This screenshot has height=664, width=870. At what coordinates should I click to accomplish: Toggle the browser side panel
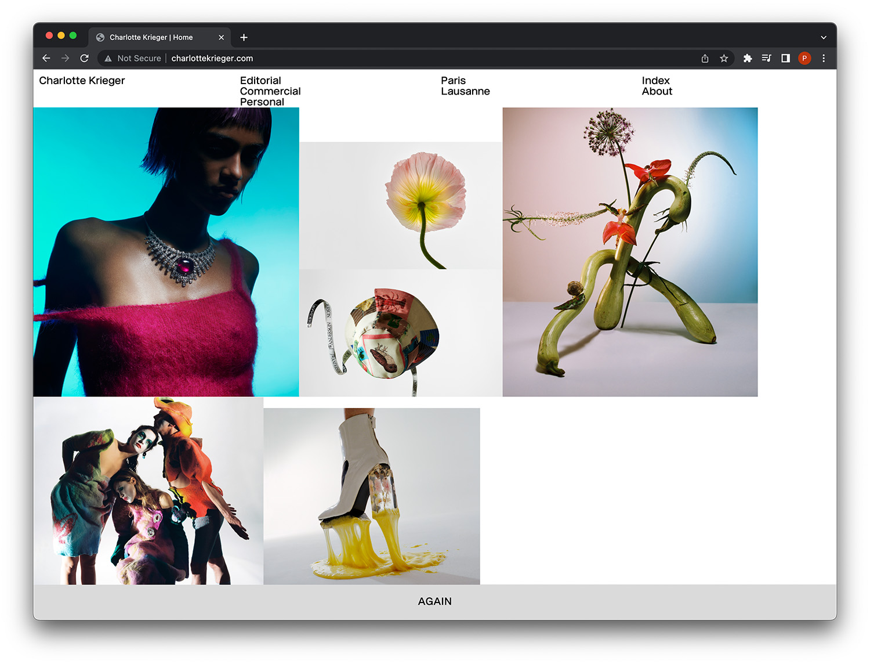pyautogui.click(x=785, y=58)
